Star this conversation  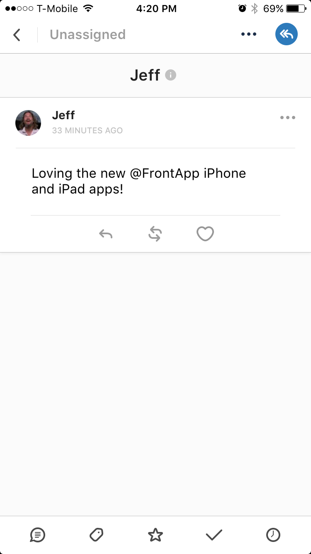[x=155, y=535]
